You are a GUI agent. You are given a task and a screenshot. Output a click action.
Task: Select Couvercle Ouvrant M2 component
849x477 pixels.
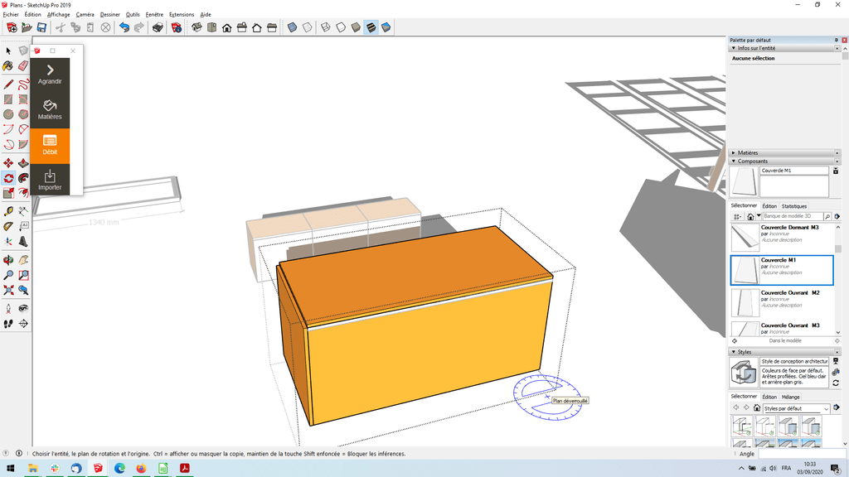click(782, 303)
